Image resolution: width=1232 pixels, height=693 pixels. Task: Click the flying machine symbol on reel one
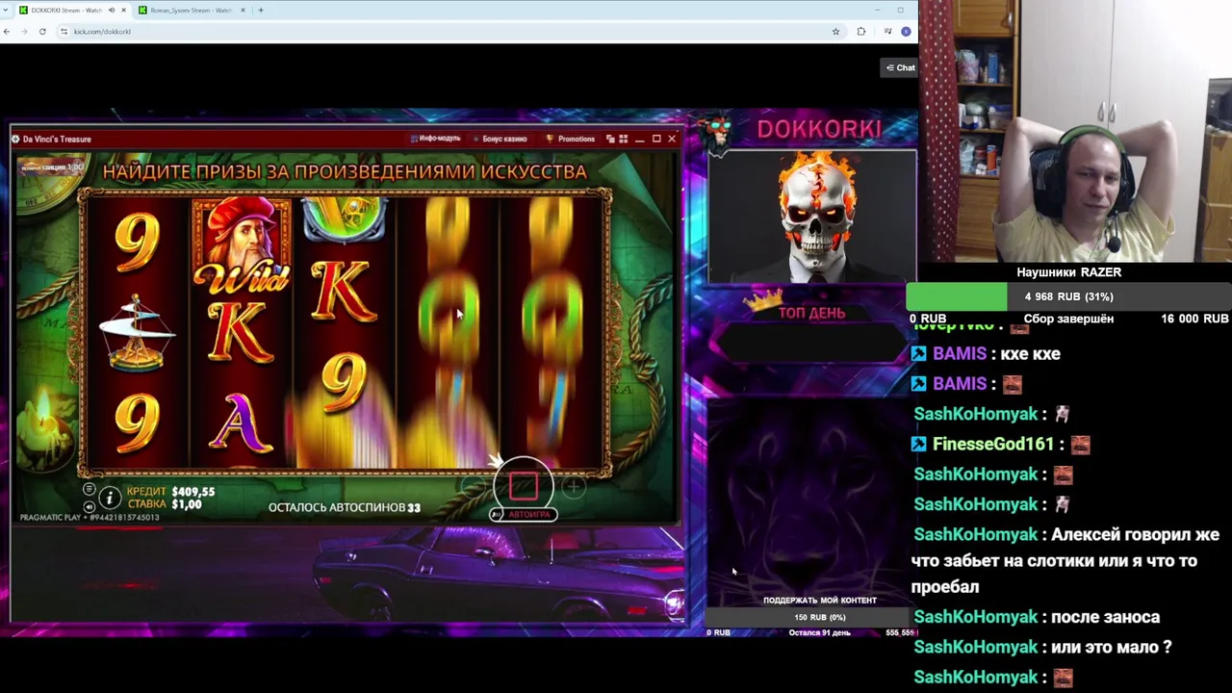coord(137,334)
